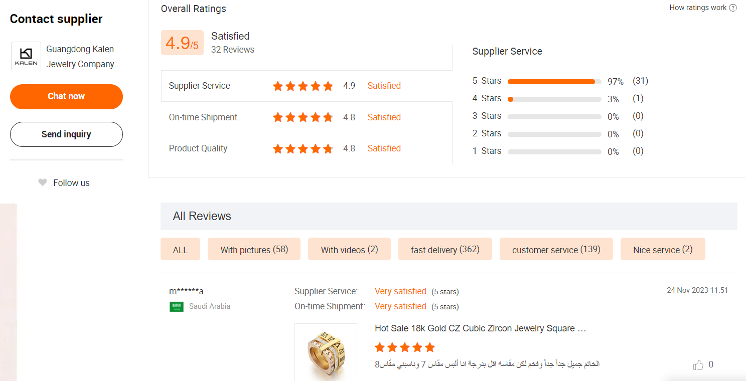Click the On-time Shipment star rating
Viewport: 746px width, 381px height.
(303, 117)
